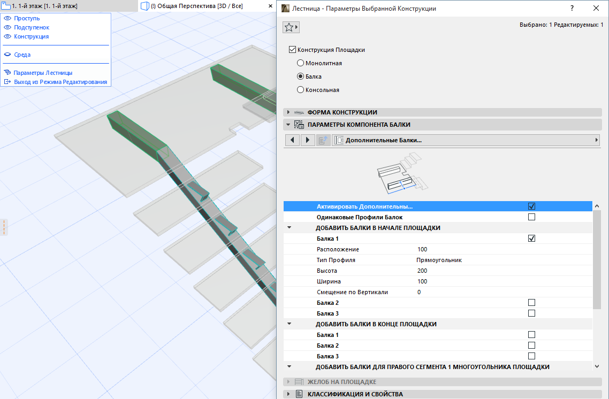Expand Классификация и Свойства panel
The height and width of the screenshot is (399, 609).
[x=289, y=394]
